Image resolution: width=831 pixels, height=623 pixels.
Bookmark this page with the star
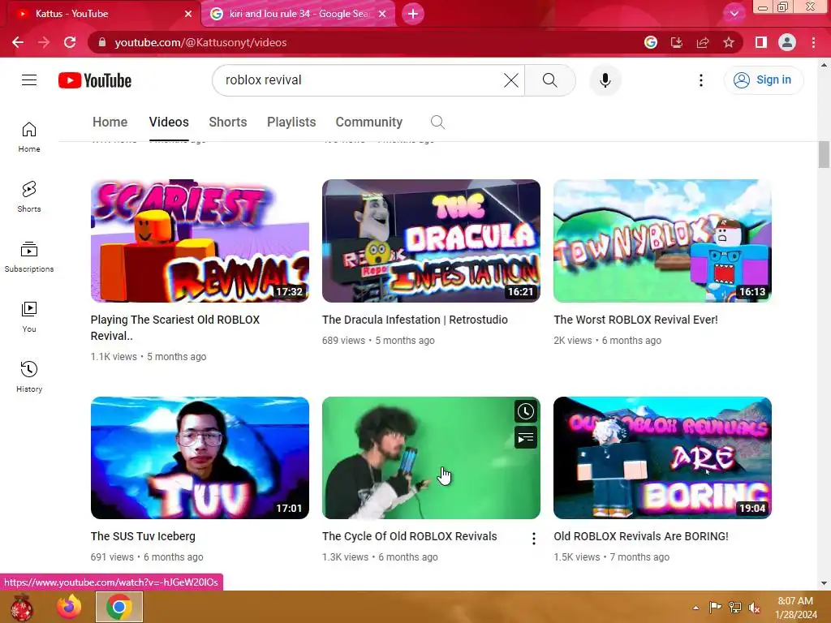pos(729,42)
